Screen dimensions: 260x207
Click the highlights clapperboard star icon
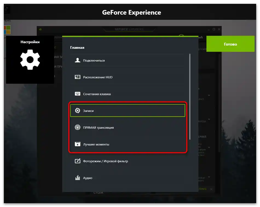(77, 144)
